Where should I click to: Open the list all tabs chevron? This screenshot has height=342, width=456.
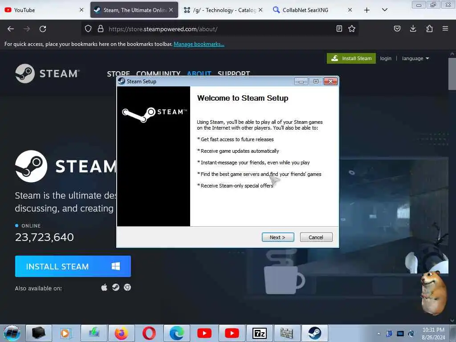click(384, 10)
